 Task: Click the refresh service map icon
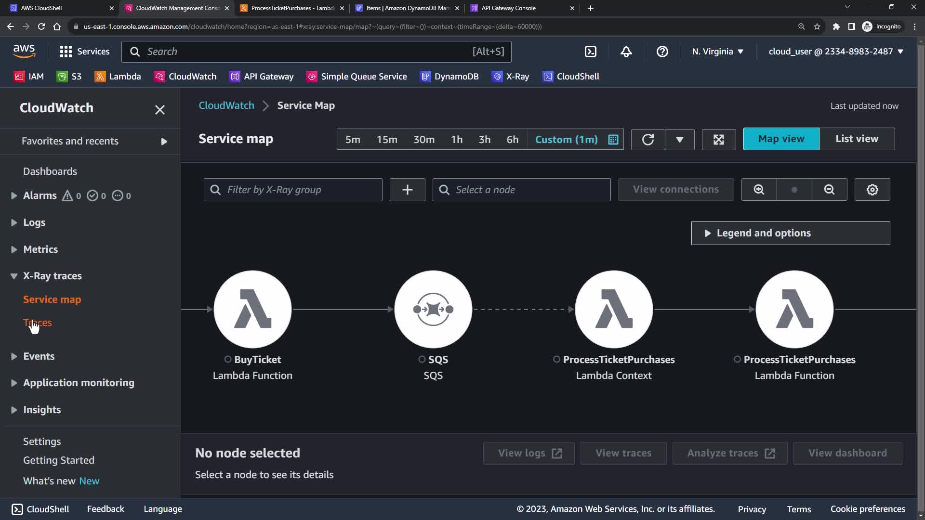click(x=647, y=140)
